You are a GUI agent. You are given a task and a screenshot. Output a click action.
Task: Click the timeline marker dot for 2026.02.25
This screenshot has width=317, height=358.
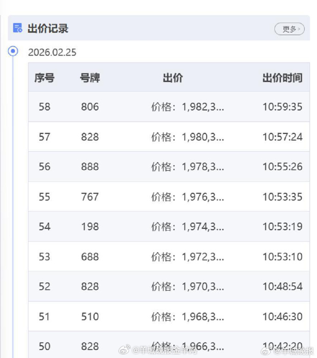pos(13,51)
